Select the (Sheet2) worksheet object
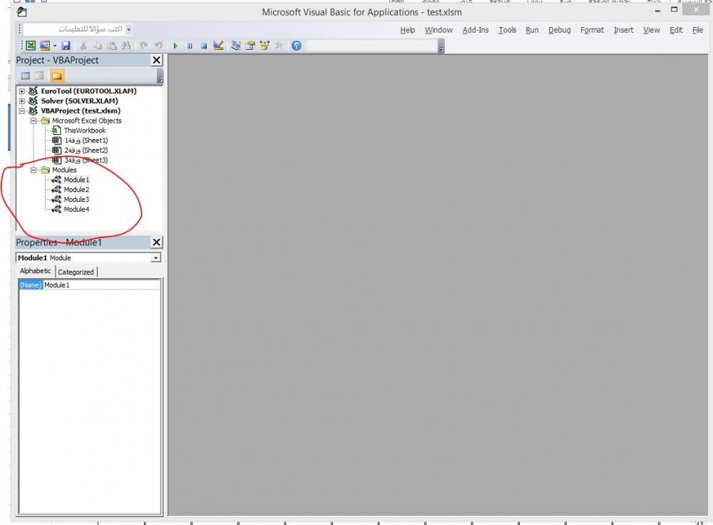 coord(86,150)
